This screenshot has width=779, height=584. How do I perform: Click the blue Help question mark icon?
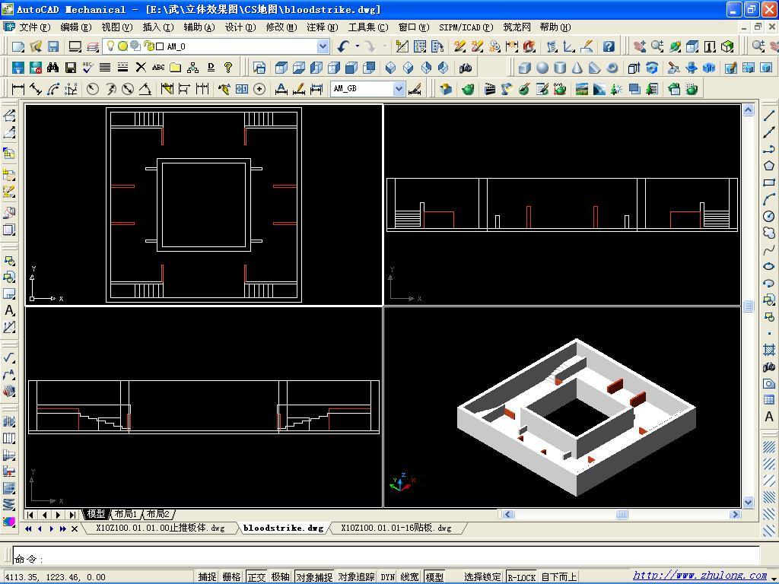[x=609, y=46]
